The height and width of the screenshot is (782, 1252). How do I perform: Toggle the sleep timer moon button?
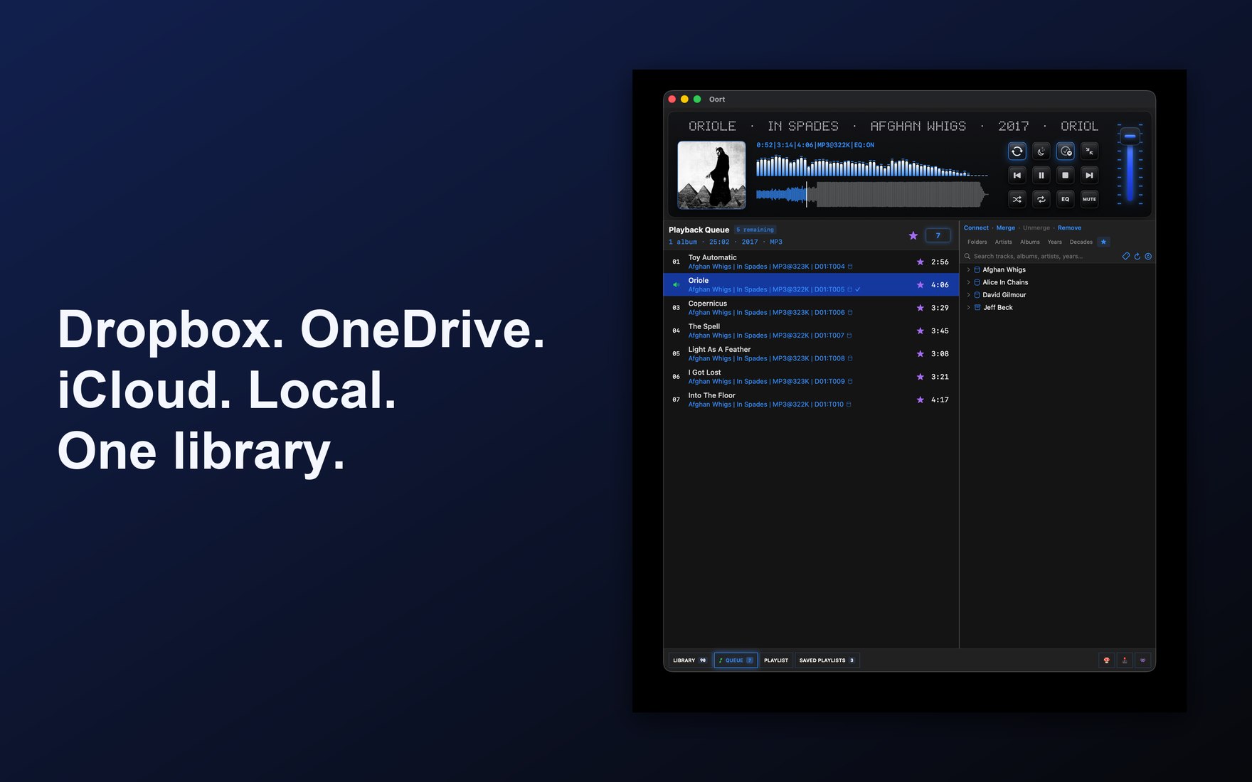[1041, 151]
